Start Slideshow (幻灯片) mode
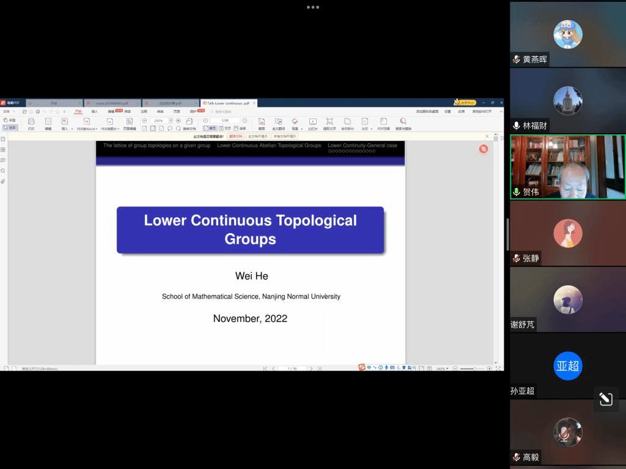This screenshot has width=626, height=469. click(313, 123)
